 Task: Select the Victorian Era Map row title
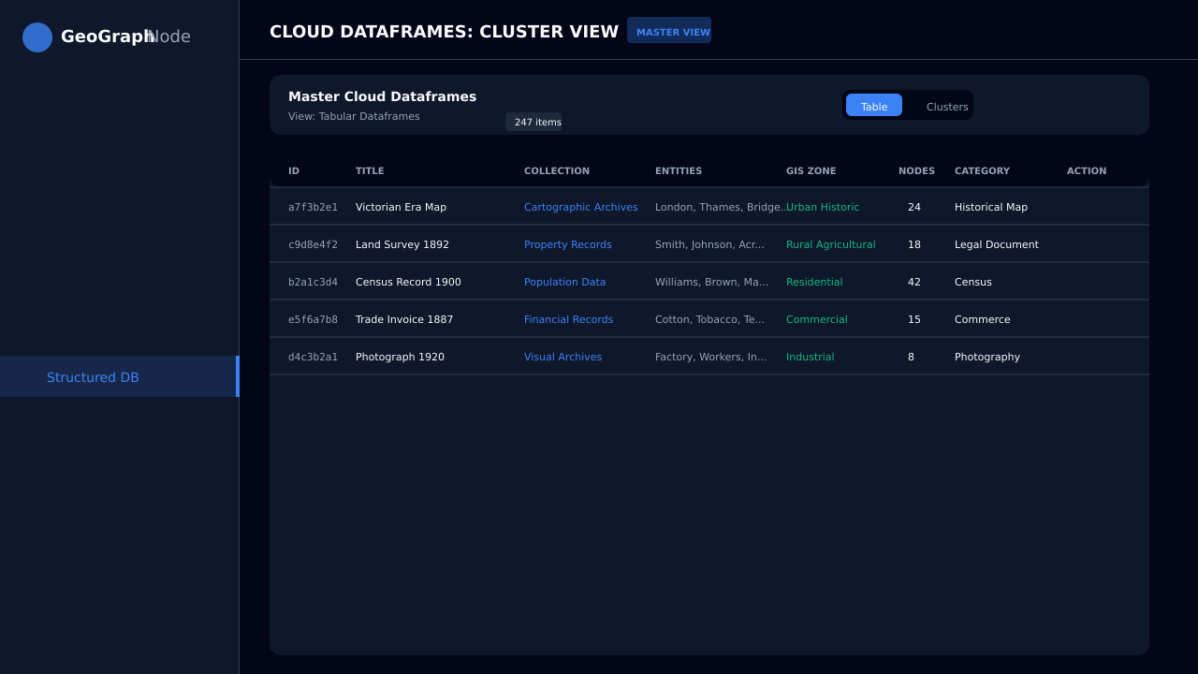[401, 207]
